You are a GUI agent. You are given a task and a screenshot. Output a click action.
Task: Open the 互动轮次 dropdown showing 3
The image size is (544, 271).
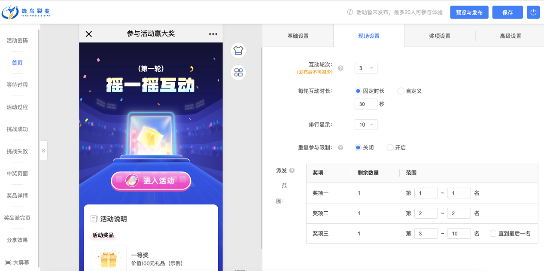(x=366, y=68)
